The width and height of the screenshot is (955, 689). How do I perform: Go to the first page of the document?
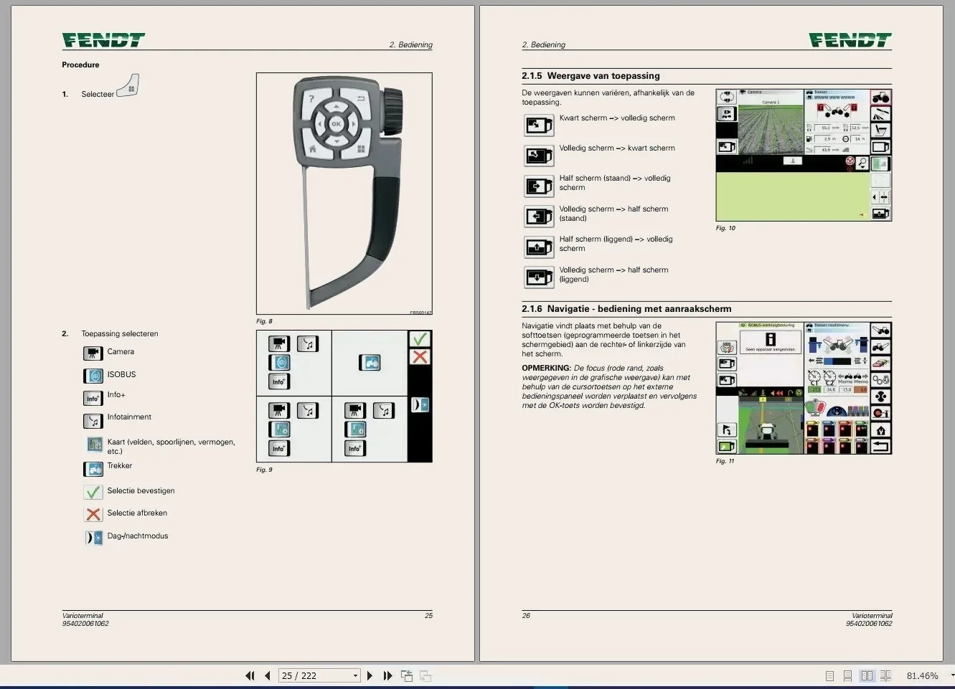click(250, 675)
